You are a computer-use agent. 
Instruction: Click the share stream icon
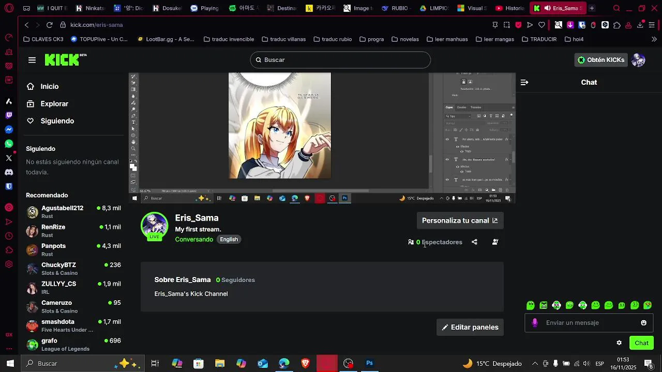[474, 242]
